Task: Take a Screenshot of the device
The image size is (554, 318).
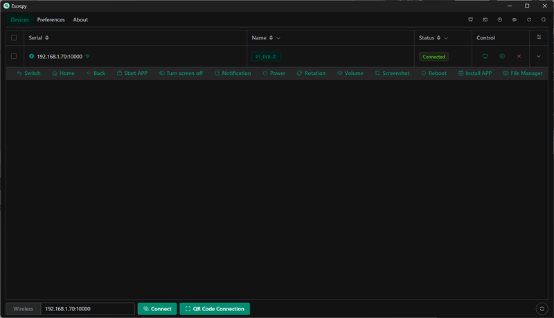Action: [x=392, y=73]
